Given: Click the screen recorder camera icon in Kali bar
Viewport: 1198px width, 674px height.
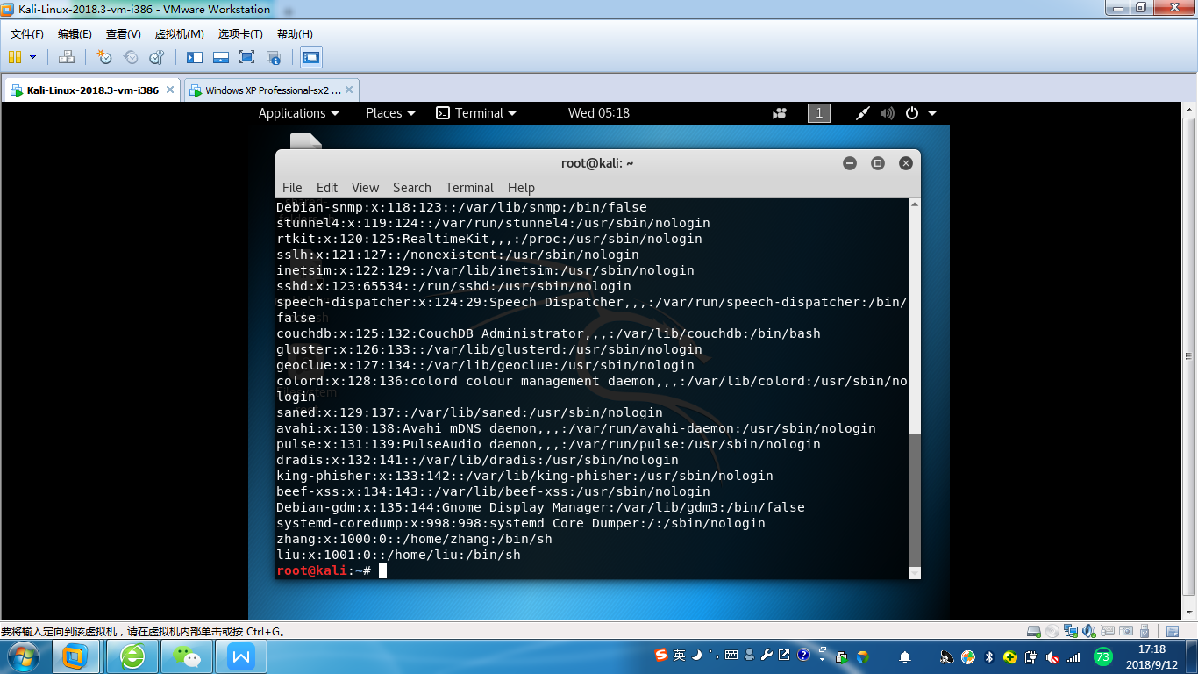Looking at the screenshot, I should [780, 113].
